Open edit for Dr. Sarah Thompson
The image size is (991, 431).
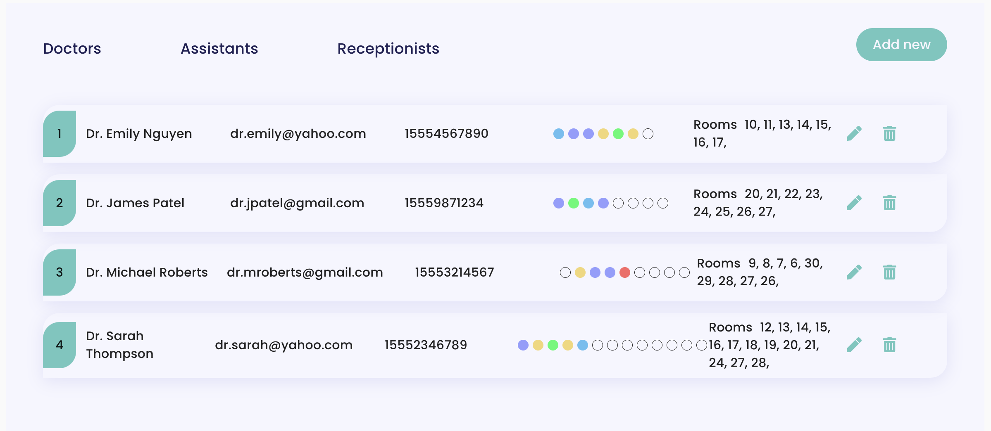[x=854, y=345]
